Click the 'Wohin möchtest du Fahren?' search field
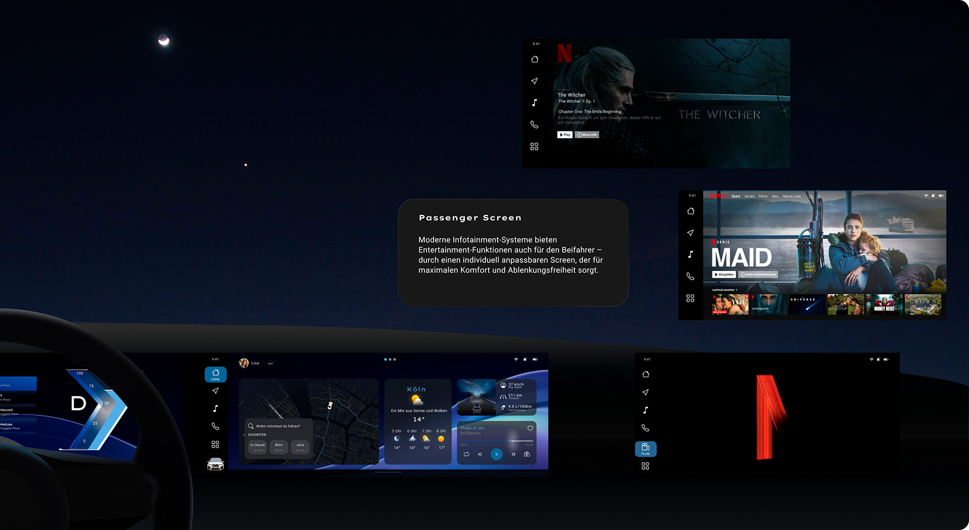Viewport: 969px width, 530px height. tap(279, 426)
